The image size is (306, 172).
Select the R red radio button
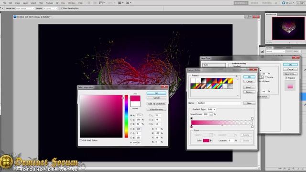point(131,129)
